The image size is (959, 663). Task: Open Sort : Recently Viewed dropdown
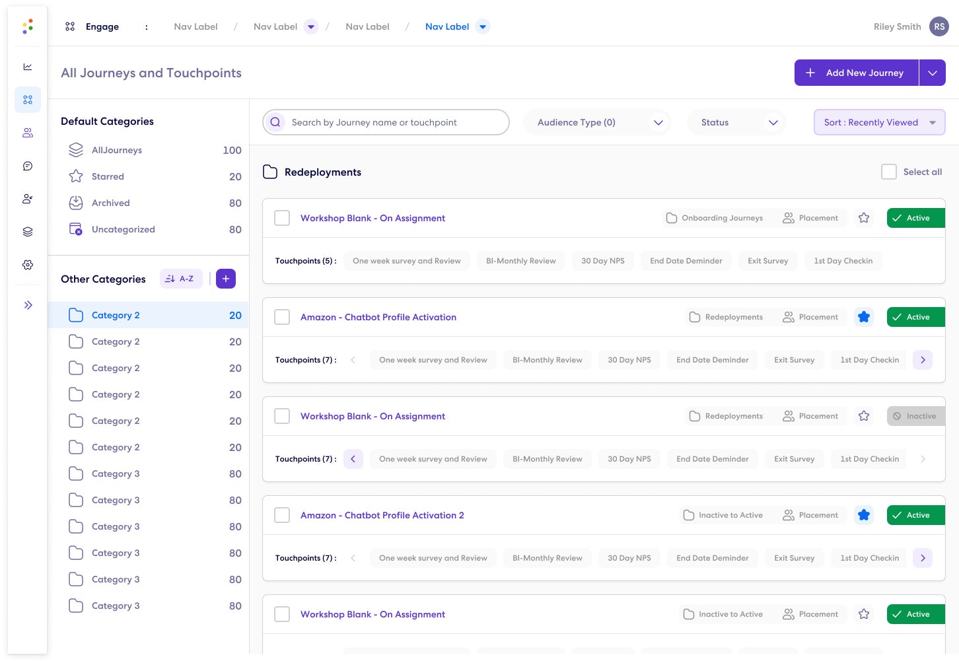[x=879, y=122]
